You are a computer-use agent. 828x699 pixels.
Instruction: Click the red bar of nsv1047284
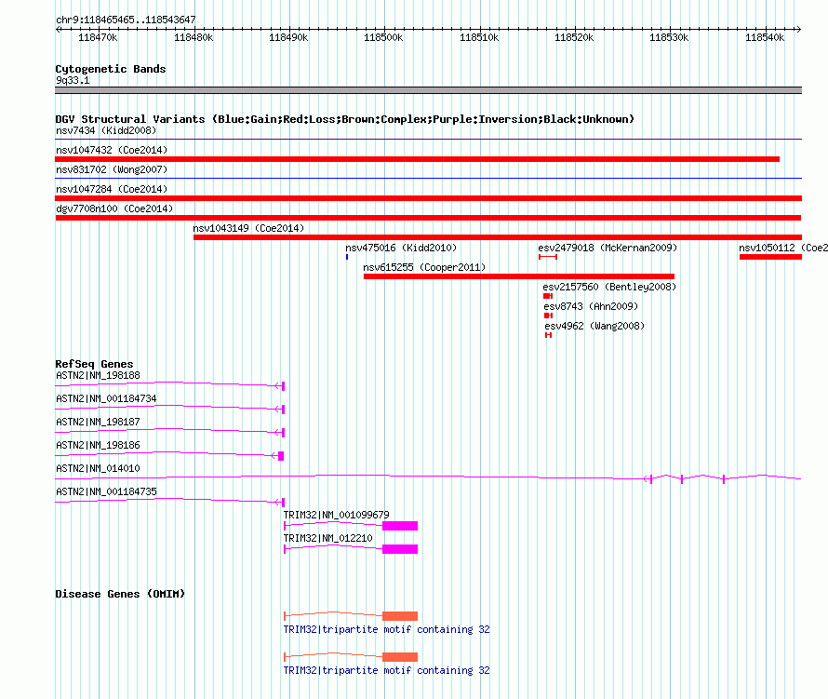[428, 198]
